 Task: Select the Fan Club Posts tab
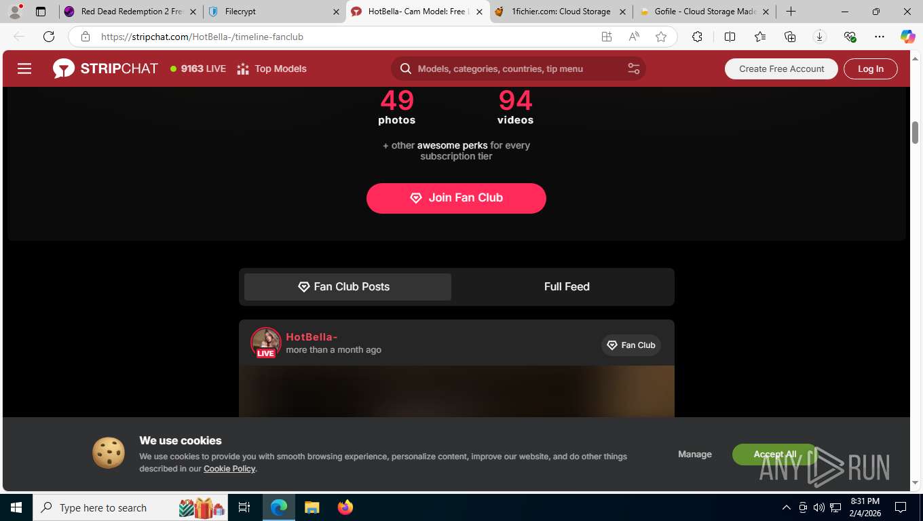click(347, 287)
